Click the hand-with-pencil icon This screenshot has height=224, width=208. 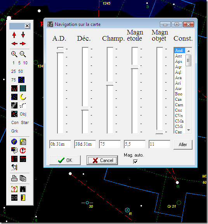tap(14, 167)
